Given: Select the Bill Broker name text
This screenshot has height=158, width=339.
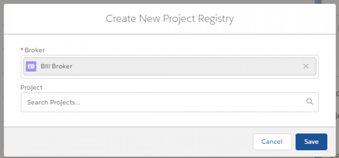Looking at the screenshot, I should coord(56,66).
